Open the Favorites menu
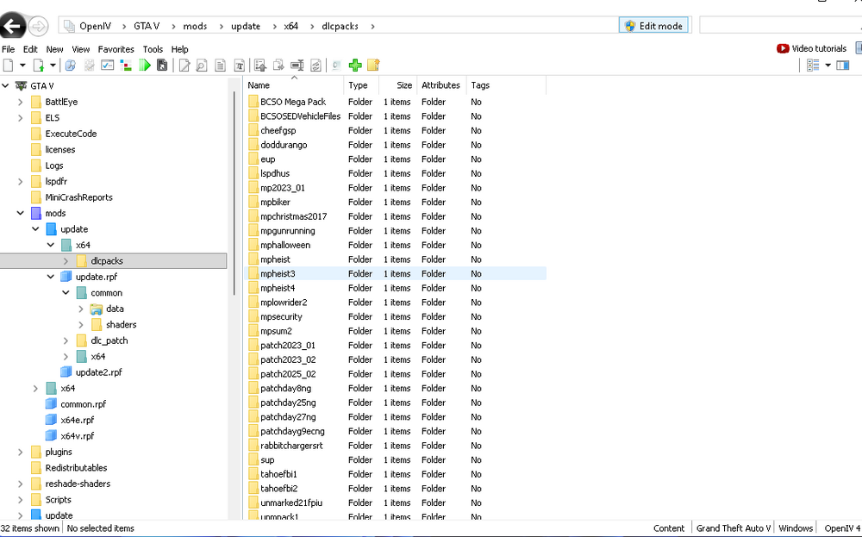Screen dimensions: 862x537 [116, 49]
